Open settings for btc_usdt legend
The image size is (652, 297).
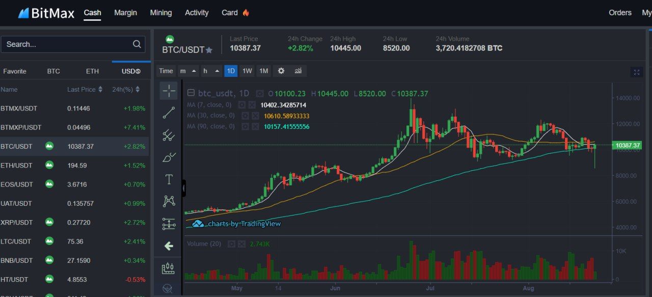pos(260,94)
